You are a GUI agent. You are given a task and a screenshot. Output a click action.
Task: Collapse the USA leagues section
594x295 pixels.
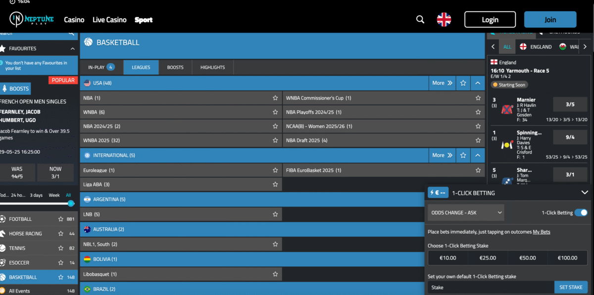click(478, 83)
